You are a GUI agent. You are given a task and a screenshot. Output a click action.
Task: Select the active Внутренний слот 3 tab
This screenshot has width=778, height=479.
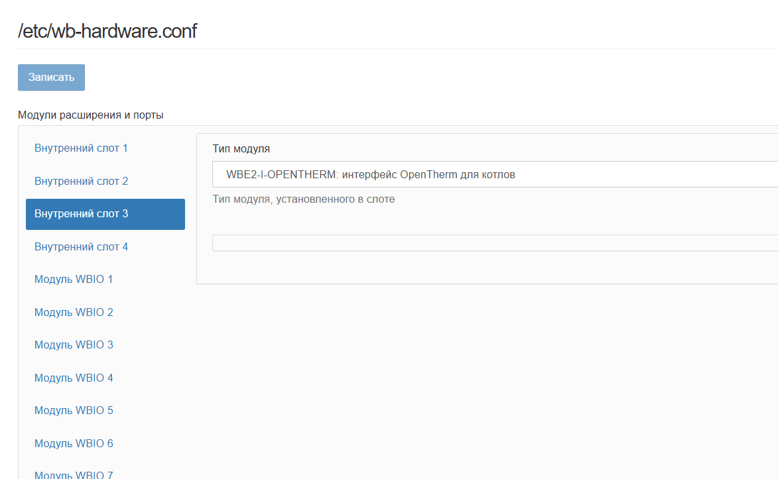coord(105,214)
